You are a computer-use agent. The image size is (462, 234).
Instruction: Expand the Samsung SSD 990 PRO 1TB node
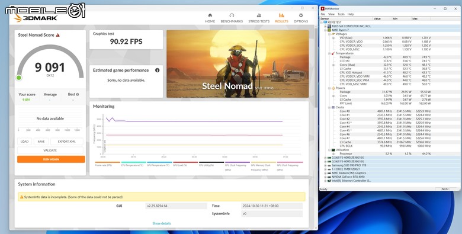pos(326,165)
